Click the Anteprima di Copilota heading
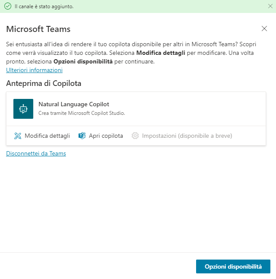 tap(44, 83)
